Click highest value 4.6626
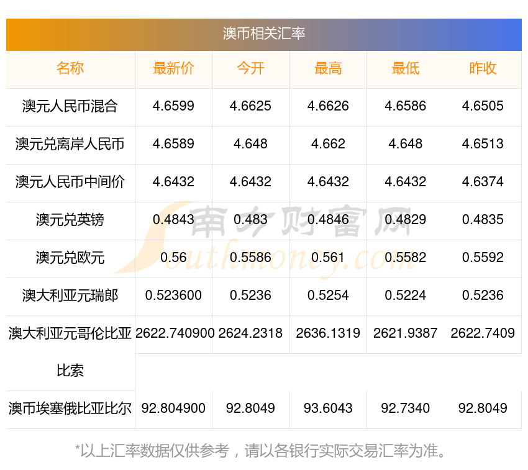 coord(328,106)
